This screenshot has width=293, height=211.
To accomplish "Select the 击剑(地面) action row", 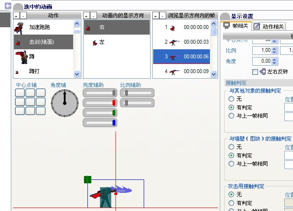I will 44,42.
